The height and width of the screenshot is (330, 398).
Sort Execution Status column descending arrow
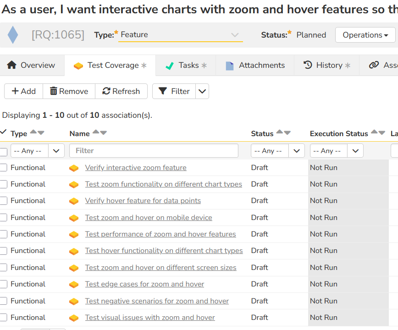(x=381, y=133)
